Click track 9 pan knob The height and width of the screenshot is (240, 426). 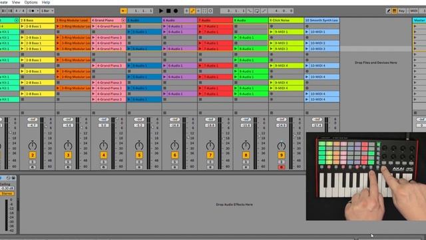tap(282, 145)
